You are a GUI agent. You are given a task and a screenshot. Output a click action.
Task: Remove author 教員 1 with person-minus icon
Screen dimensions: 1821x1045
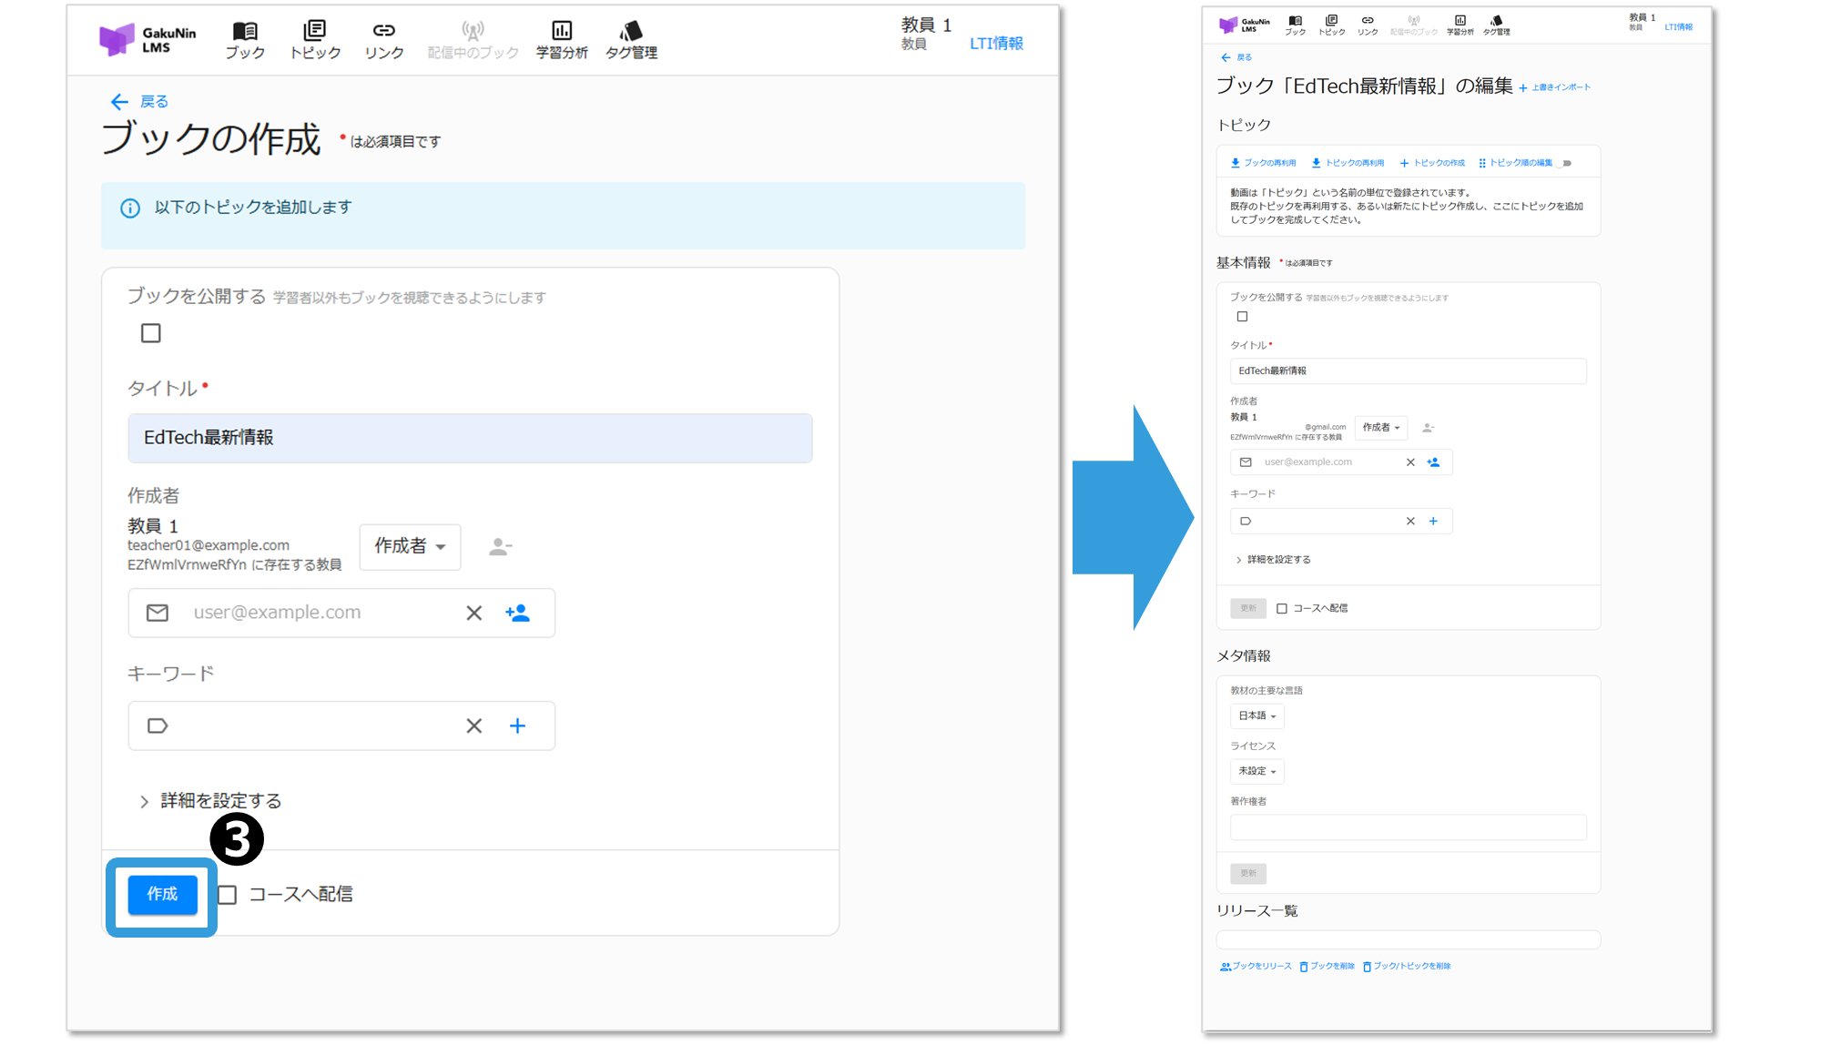pos(500,546)
